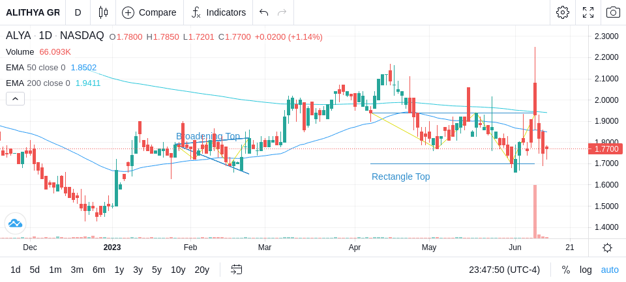This screenshot has width=626, height=282.
Task: Open the go-to-date calendar icon
Action: point(236,270)
